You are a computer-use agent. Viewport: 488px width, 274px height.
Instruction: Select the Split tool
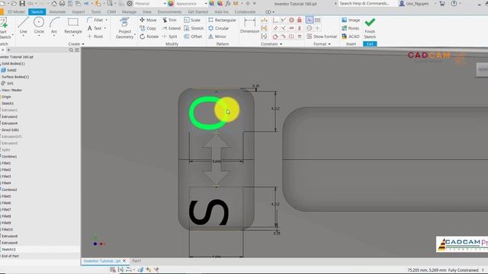point(169,37)
